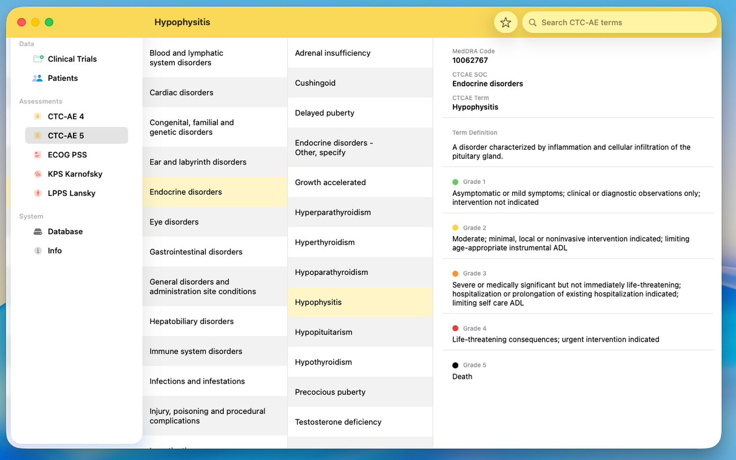Select Gastrointestinal disorders category
The image size is (736, 460).
click(x=215, y=252)
